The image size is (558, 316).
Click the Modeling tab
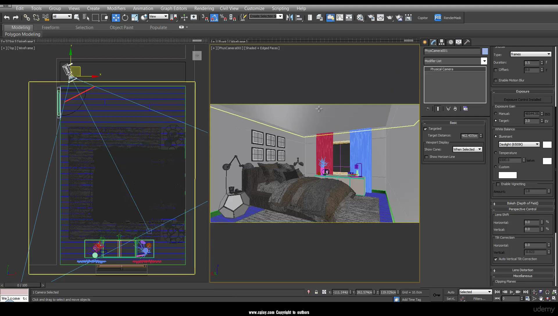[21, 27]
